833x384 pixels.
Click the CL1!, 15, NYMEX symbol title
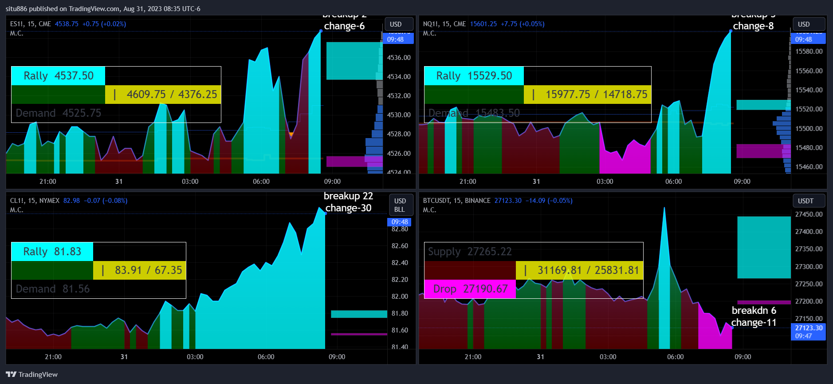click(x=35, y=201)
